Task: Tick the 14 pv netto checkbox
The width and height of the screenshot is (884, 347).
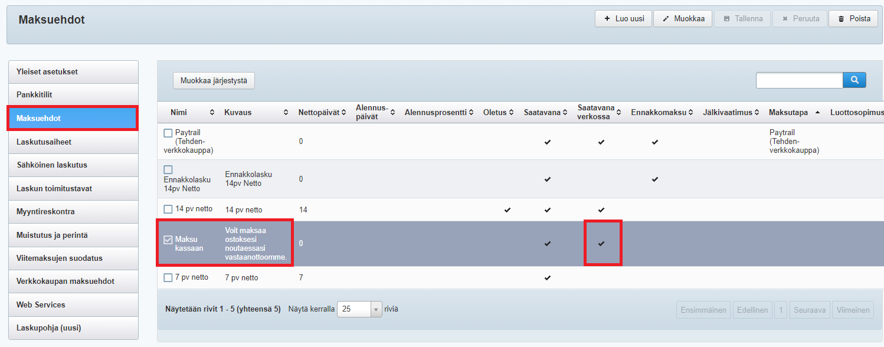Action: point(168,209)
